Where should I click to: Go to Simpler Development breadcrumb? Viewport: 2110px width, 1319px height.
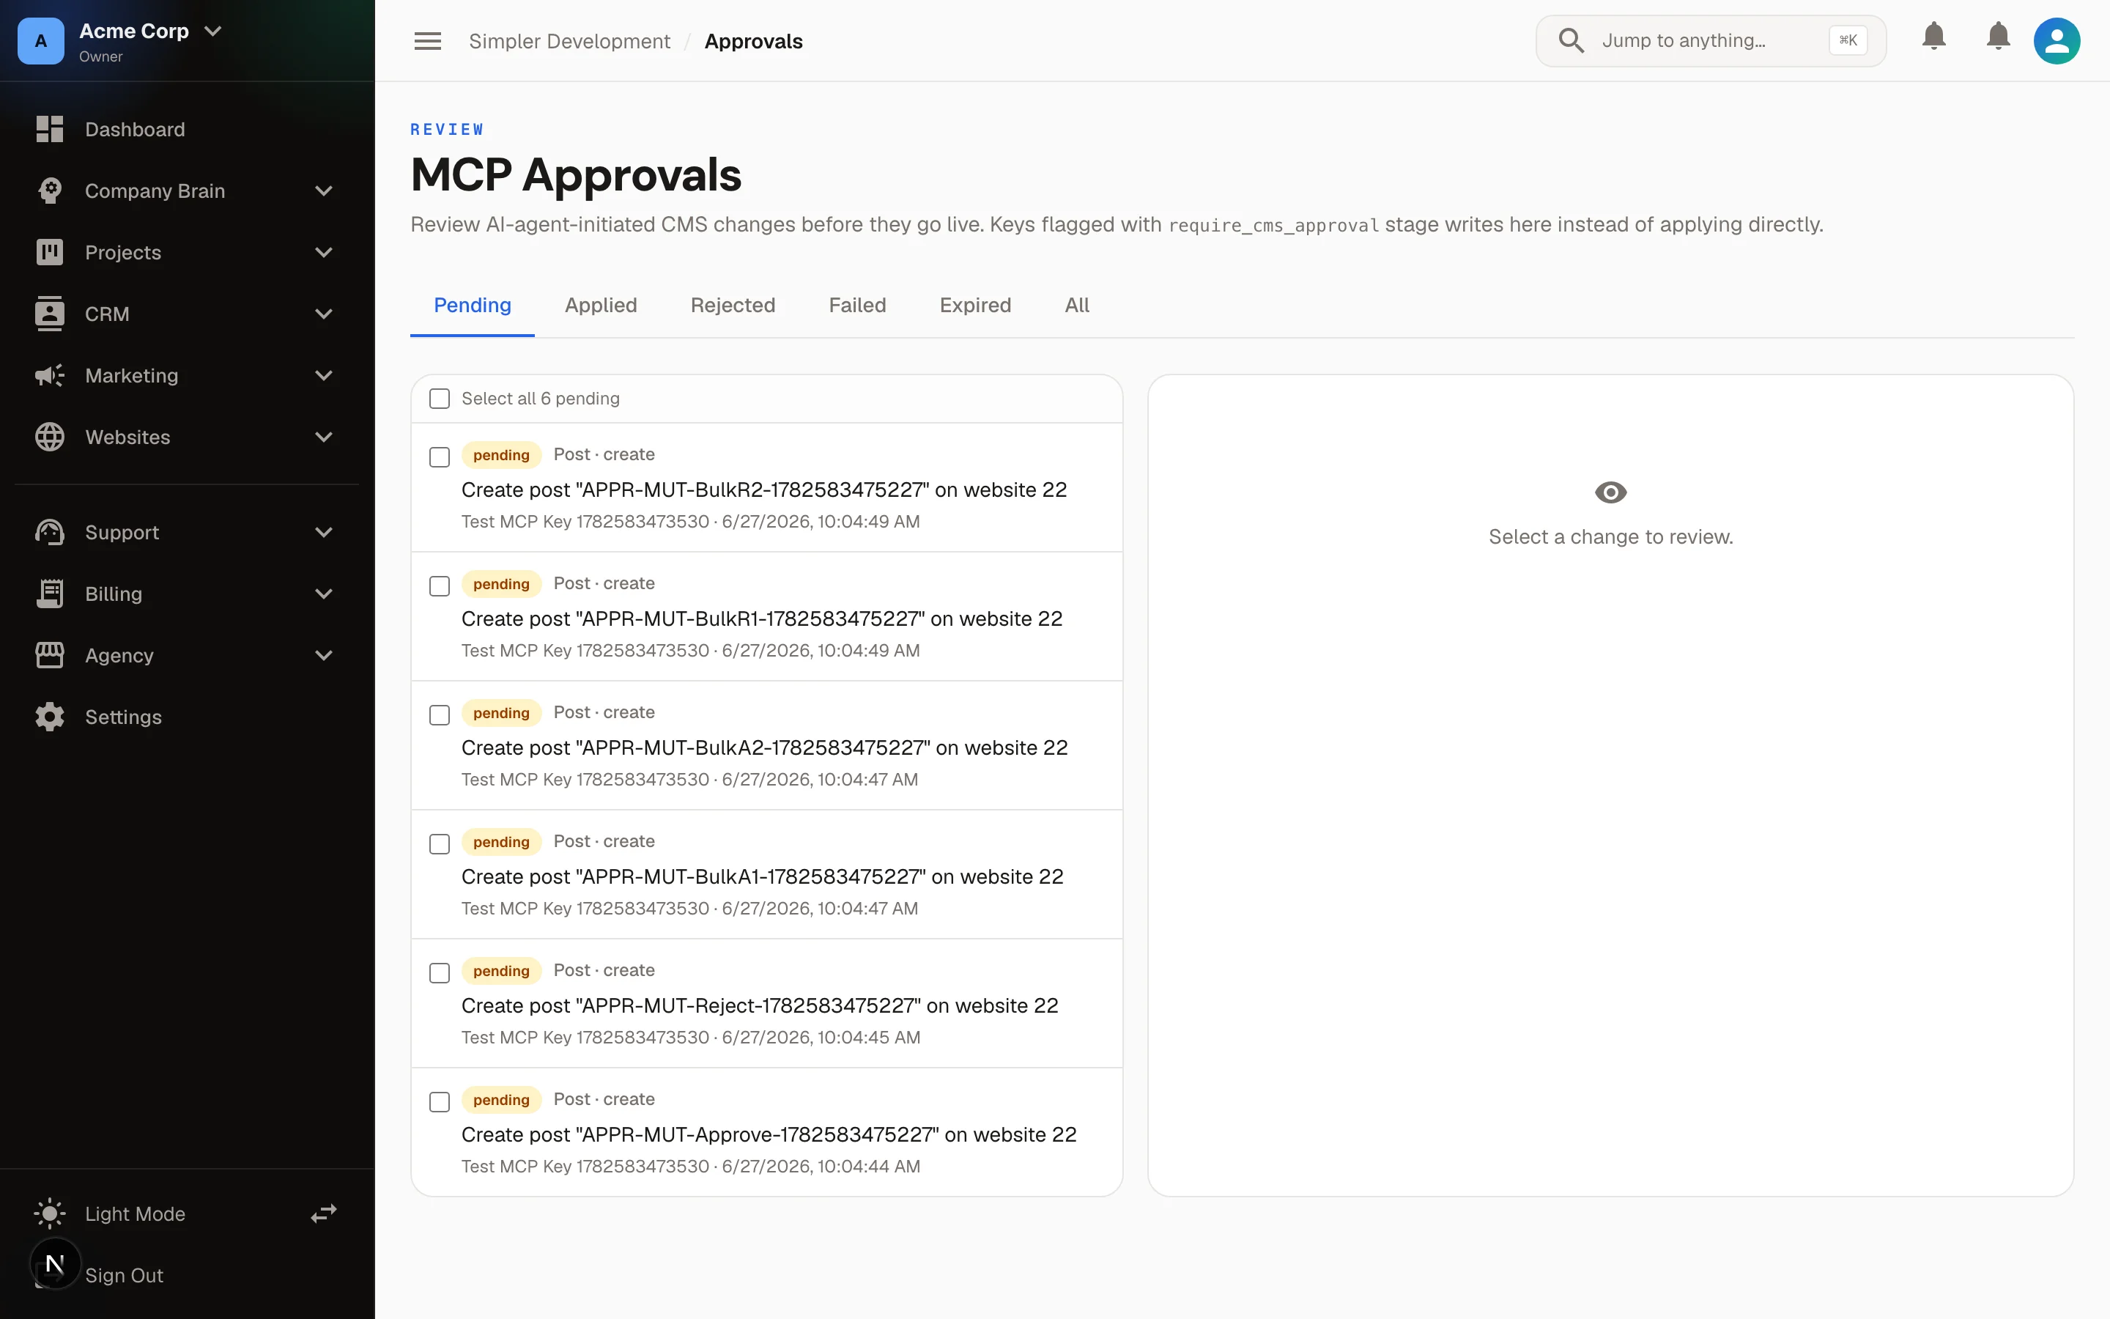569,41
